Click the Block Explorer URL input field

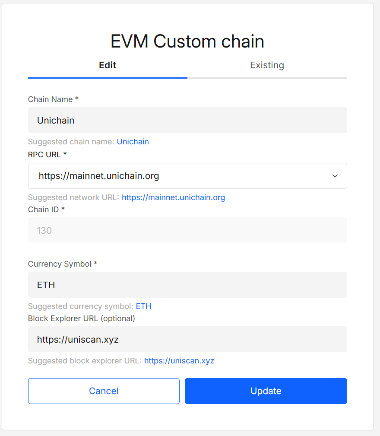pyautogui.click(x=188, y=339)
